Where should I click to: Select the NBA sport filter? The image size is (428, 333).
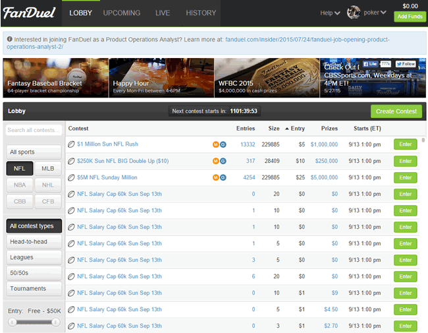[x=20, y=185]
